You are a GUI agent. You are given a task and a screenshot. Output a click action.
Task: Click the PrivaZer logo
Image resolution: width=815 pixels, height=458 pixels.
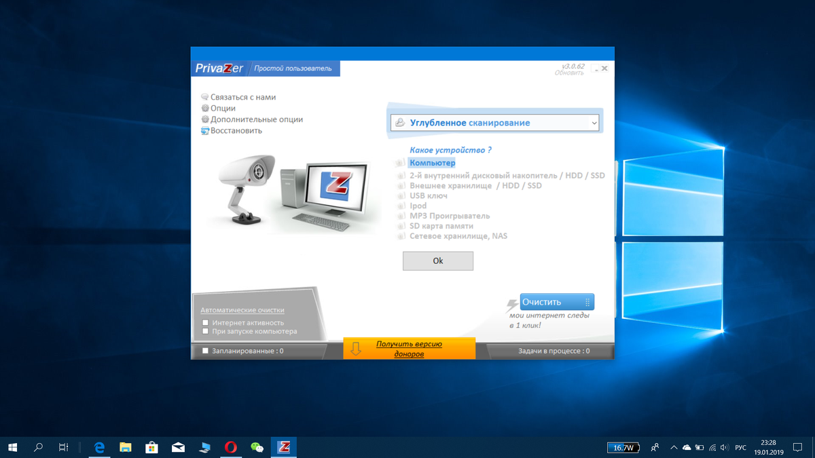pyautogui.click(x=219, y=69)
